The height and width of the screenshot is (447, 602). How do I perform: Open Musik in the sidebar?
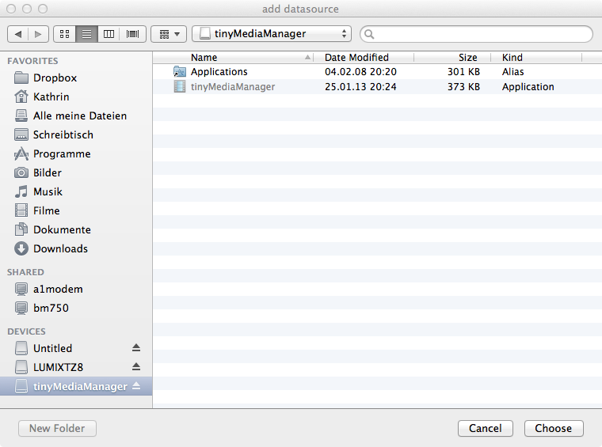click(x=48, y=191)
